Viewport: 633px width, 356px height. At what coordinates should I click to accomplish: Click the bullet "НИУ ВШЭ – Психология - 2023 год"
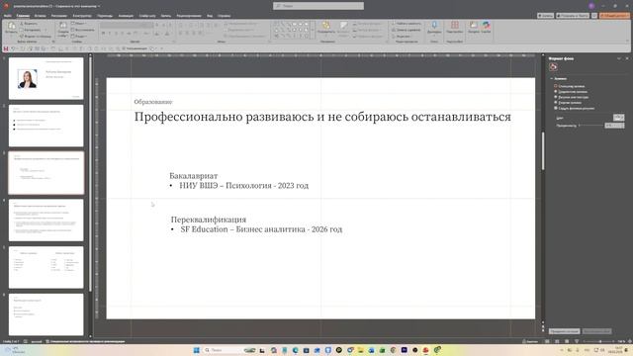pos(243,186)
